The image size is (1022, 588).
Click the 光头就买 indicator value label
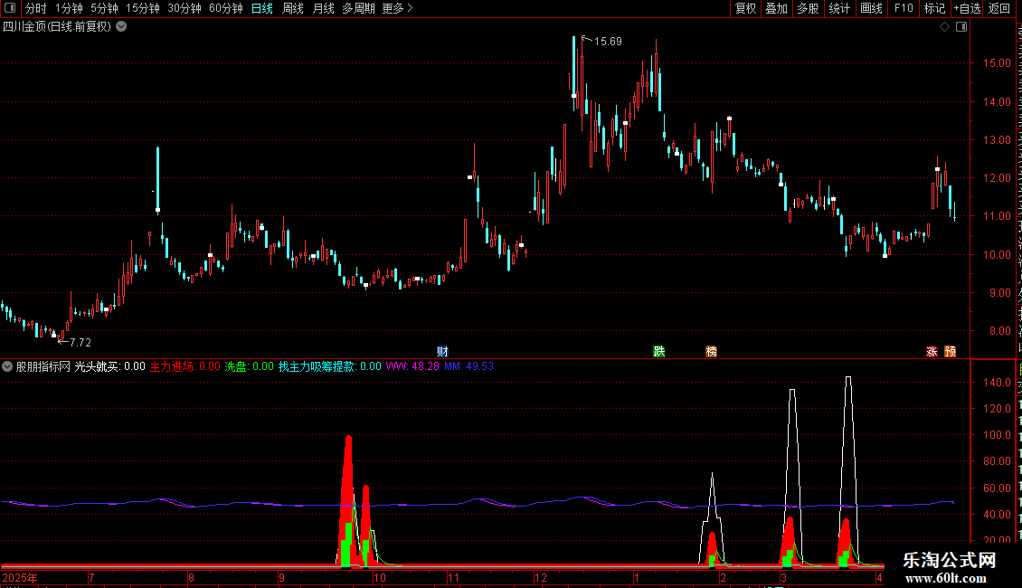coord(110,366)
